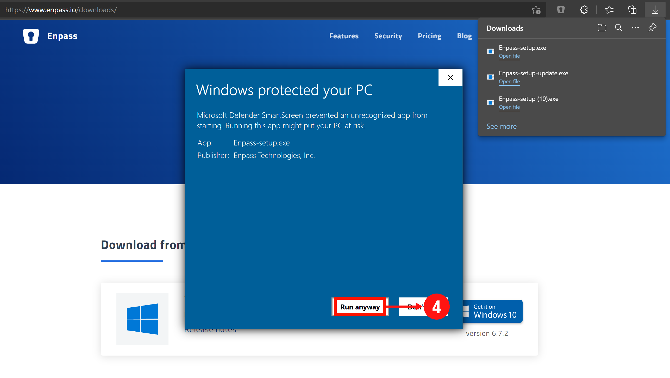Viewport: 670px width, 378px height.
Task: Click the Downloads panel title
Action: coord(505,28)
